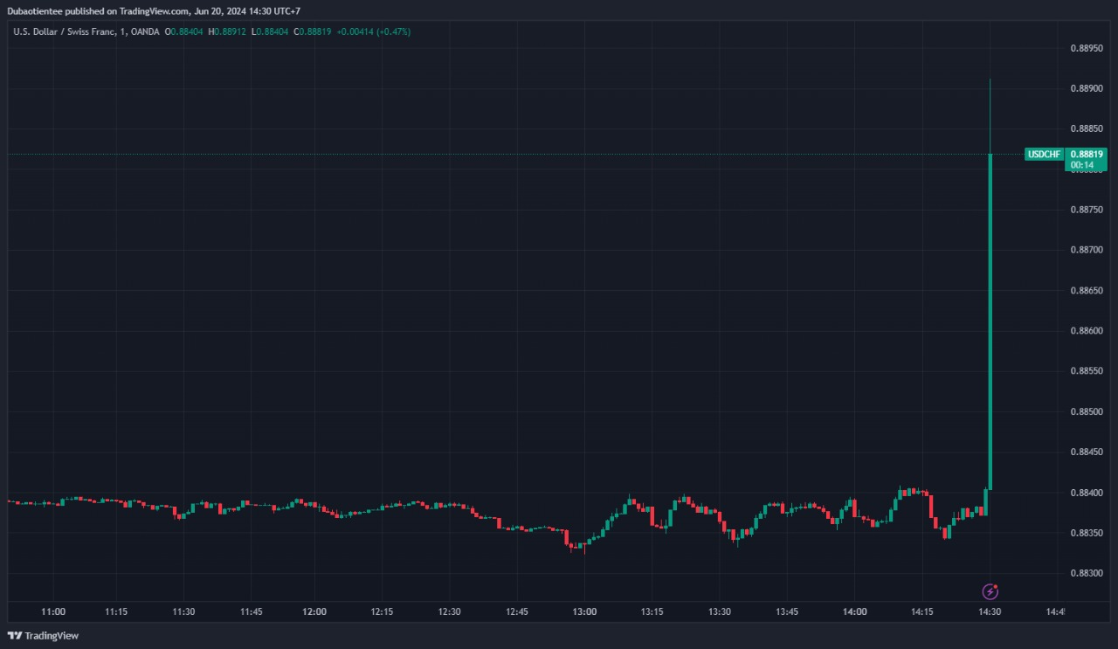The width and height of the screenshot is (1118, 649).
Task: Click the lightning bolt event icon
Action: [x=990, y=591]
